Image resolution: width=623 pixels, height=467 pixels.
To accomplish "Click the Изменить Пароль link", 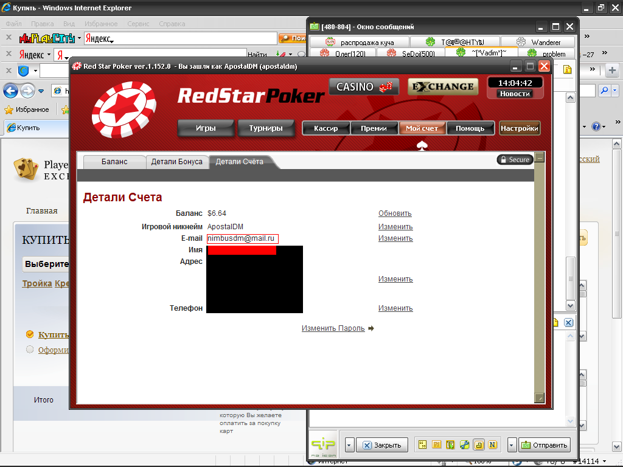I will point(333,328).
